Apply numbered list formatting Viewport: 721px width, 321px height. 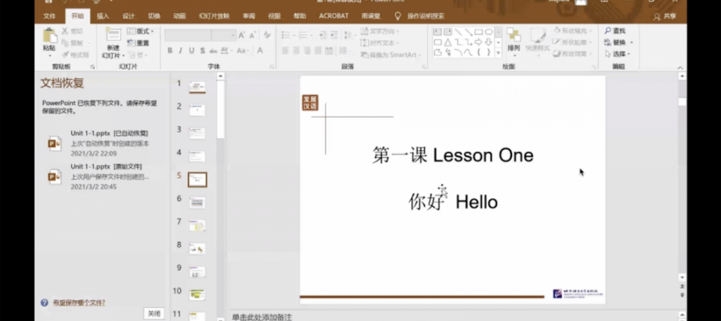click(x=304, y=35)
